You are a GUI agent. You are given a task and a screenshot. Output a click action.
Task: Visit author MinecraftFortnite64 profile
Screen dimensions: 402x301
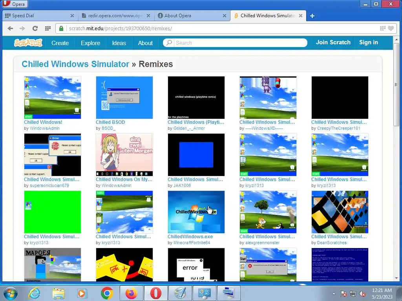point(192,243)
